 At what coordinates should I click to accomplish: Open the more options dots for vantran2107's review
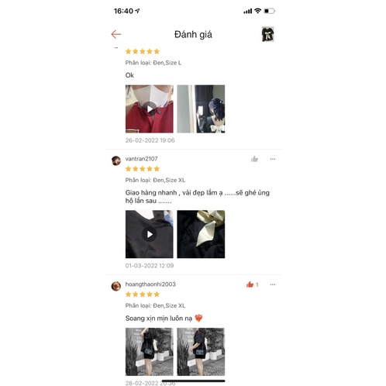273,159
